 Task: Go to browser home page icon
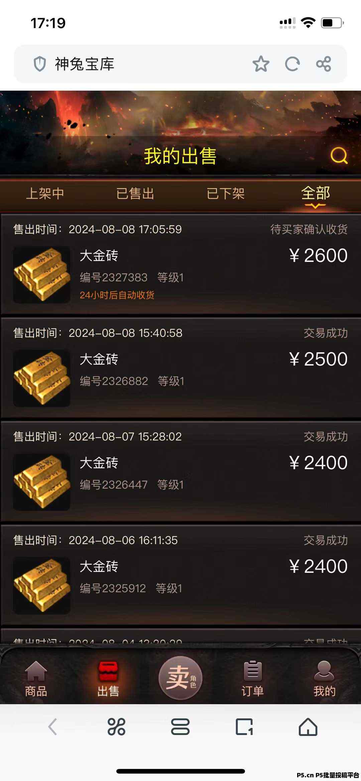[308, 727]
